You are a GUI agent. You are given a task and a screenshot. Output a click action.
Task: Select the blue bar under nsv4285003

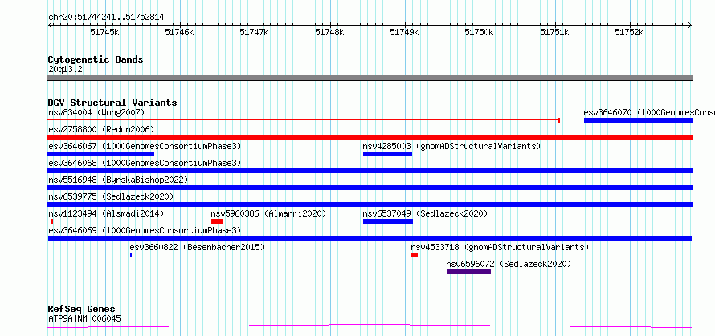[x=387, y=154]
